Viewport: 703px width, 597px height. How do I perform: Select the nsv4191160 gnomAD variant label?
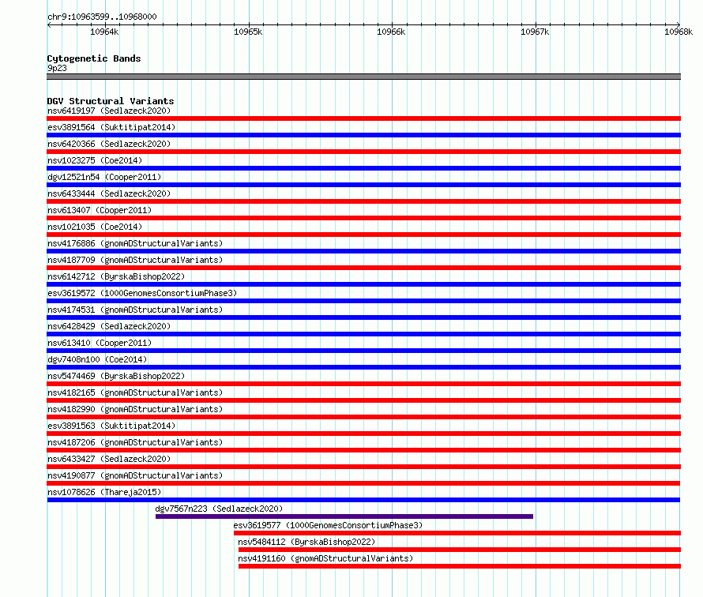click(325, 558)
